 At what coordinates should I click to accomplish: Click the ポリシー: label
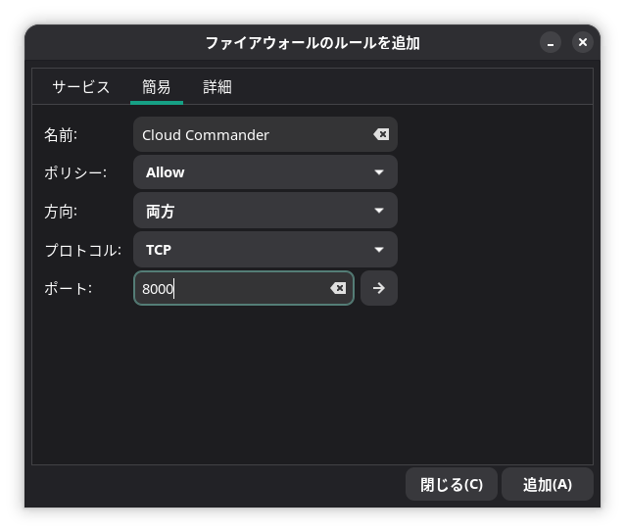pyautogui.click(x=75, y=172)
